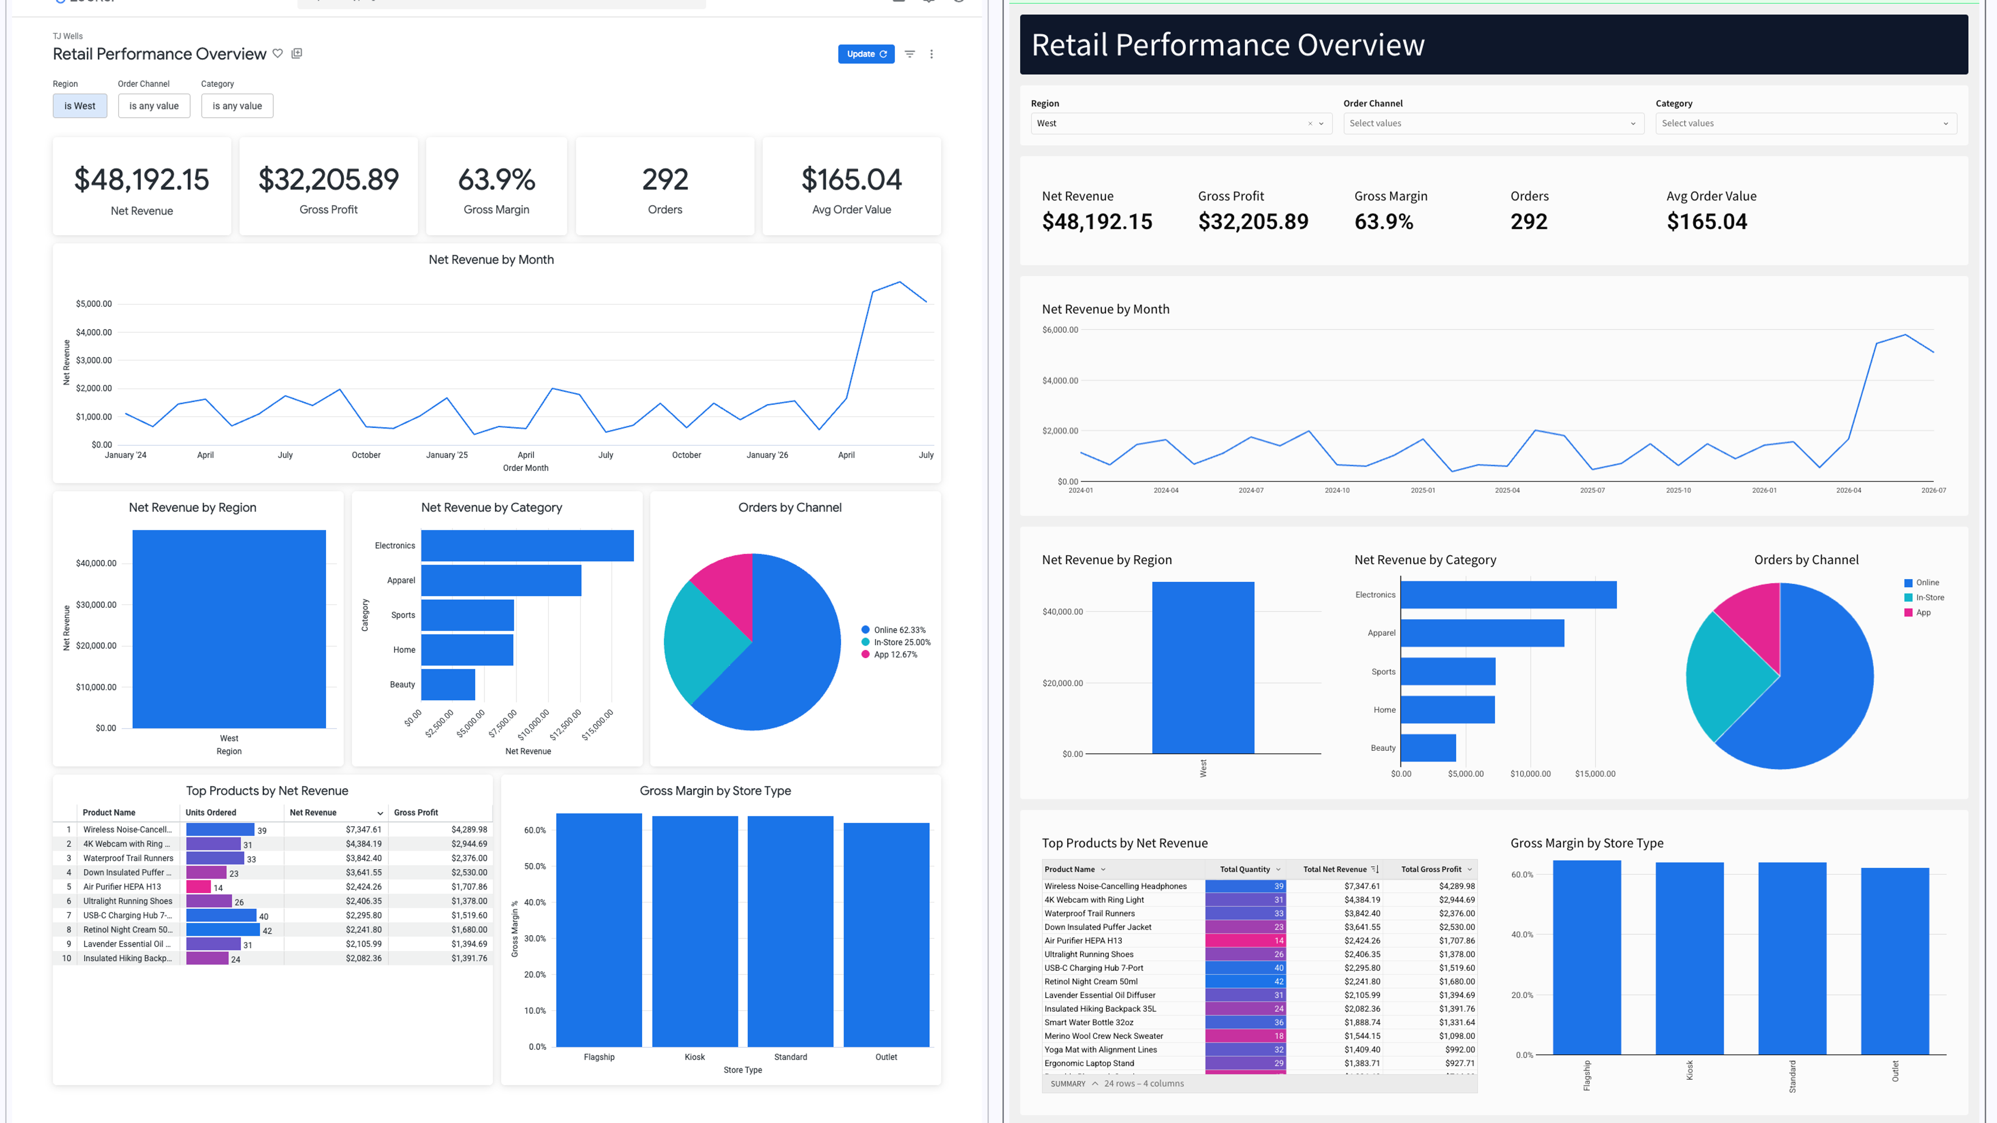
Task: Open the Order Channel Select values dropdown
Action: pos(1493,123)
